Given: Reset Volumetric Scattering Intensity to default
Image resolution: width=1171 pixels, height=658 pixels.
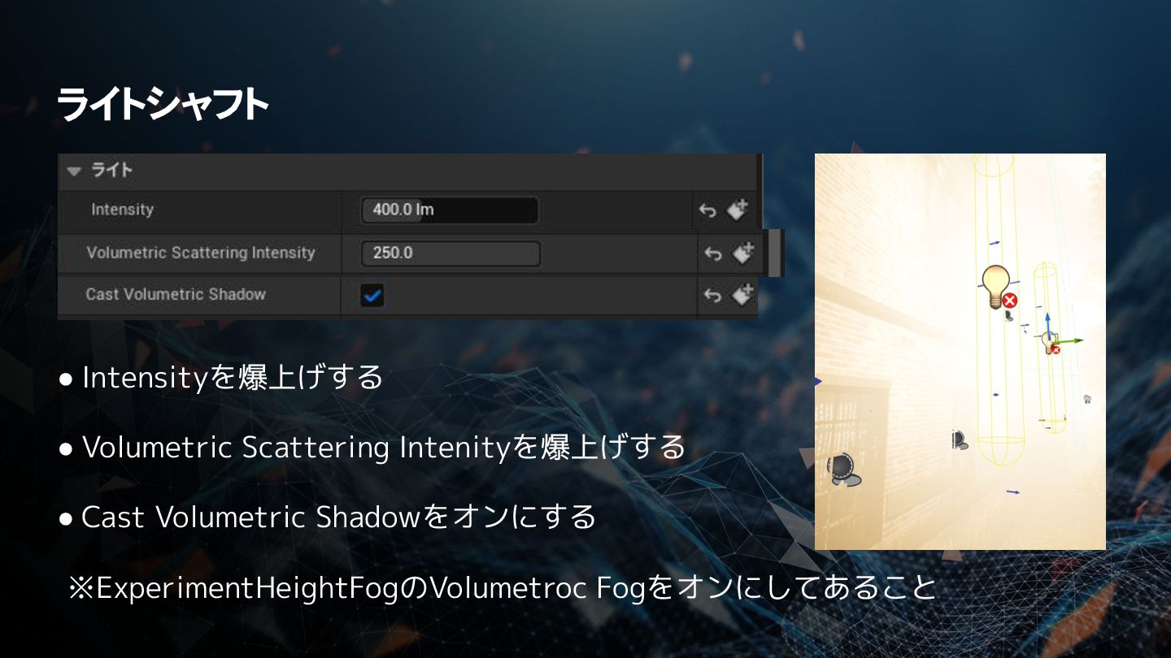Looking at the screenshot, I should point(713,254).
